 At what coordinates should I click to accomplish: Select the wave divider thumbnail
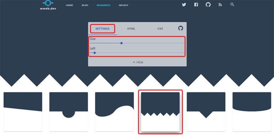[x=115, y=112]
